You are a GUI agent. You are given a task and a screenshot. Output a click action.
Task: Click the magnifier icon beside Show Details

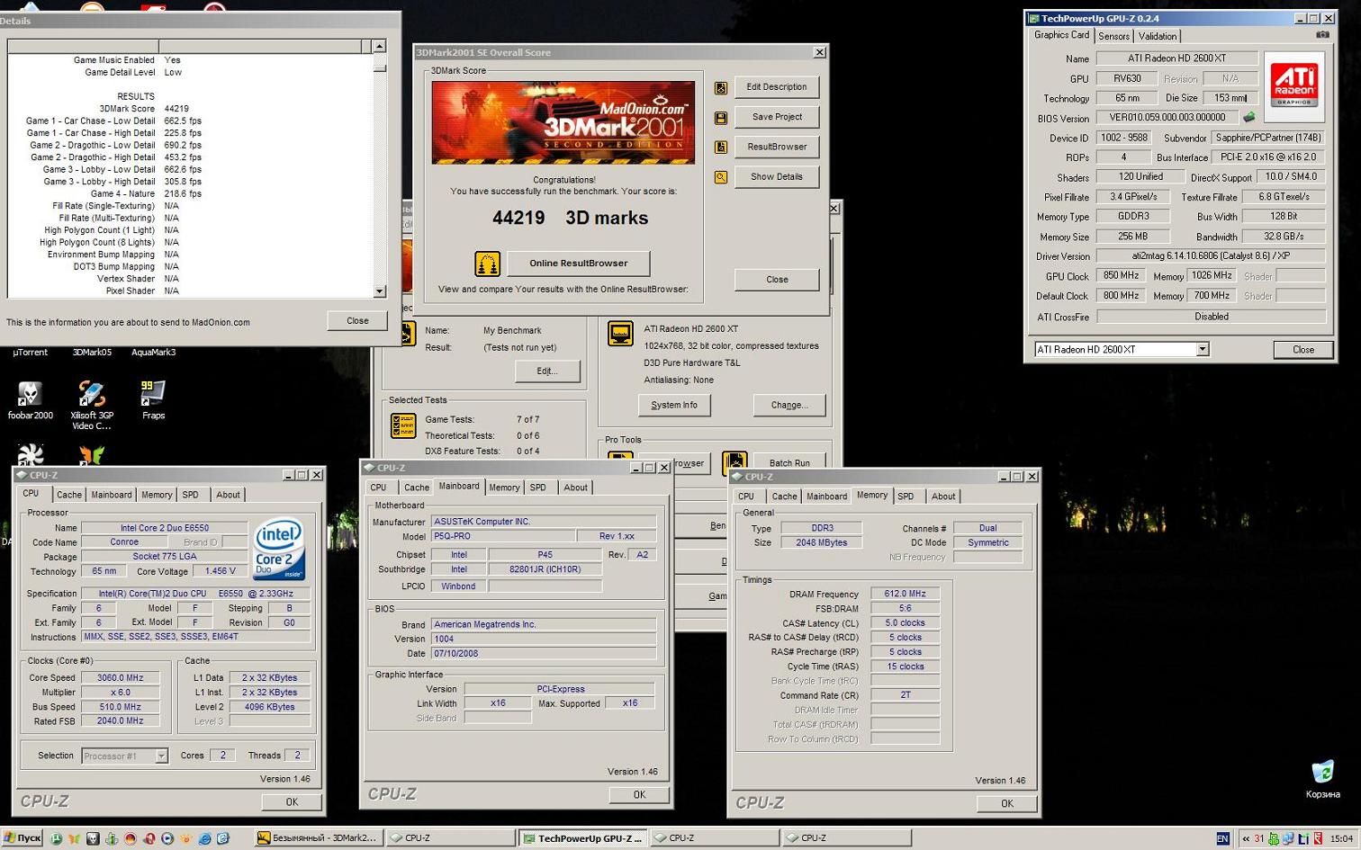tap(721, 177)
